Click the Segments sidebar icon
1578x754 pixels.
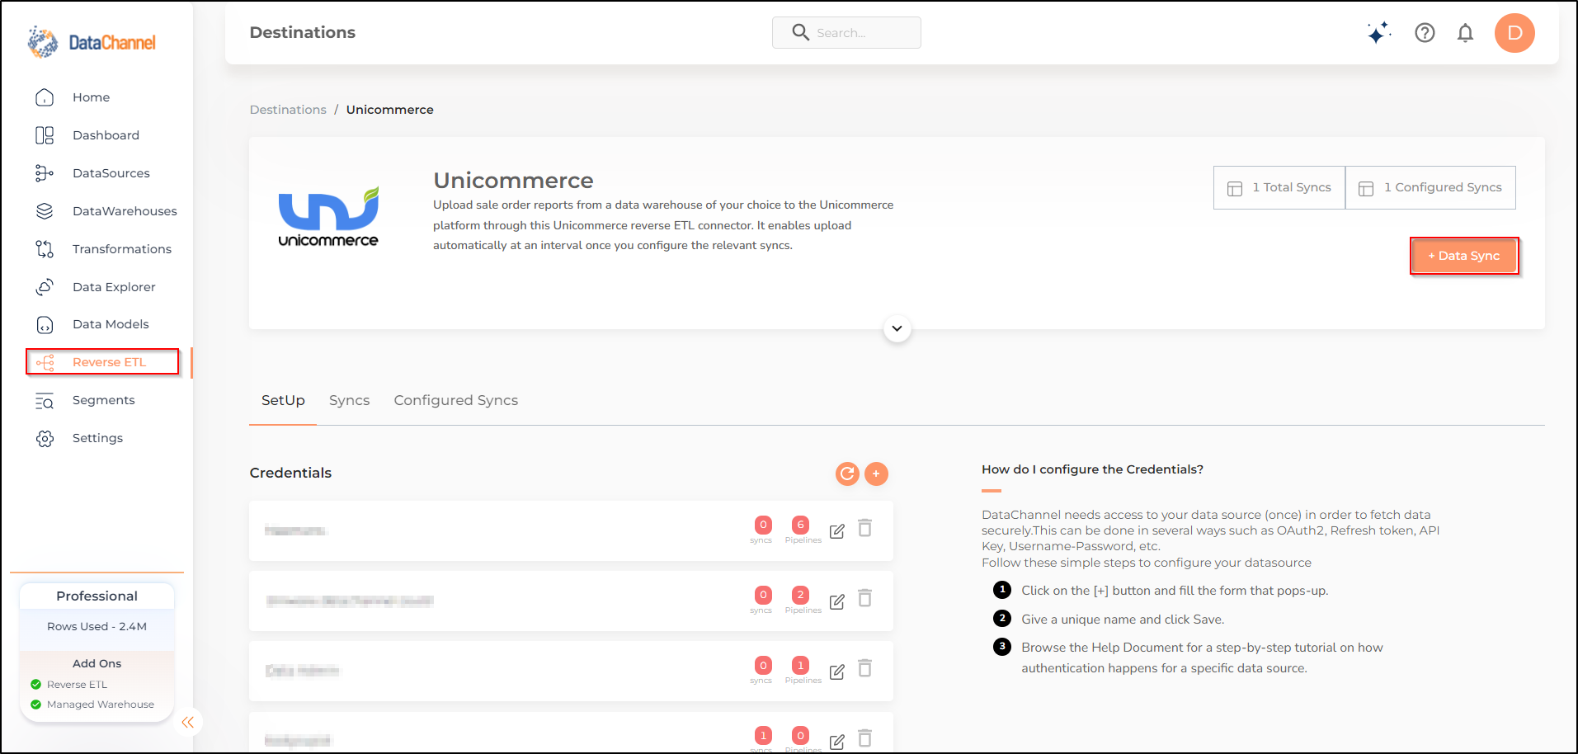pyautogui.click(x=45, y=400)
